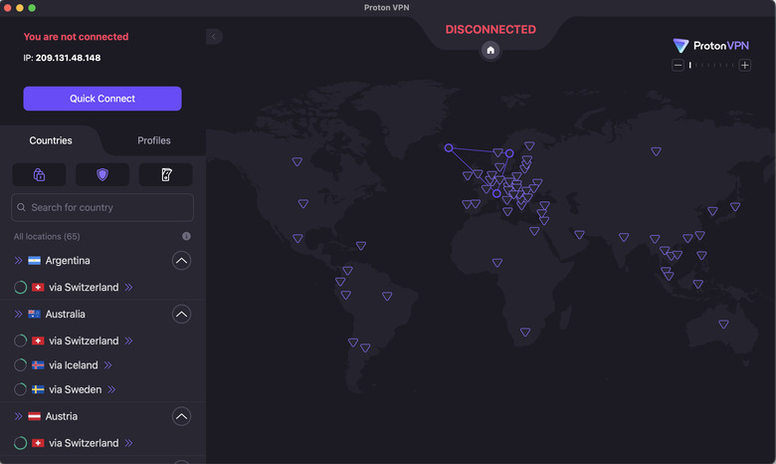The width and height of the screenshot is (776, 464).
Task: Click the Austria double-arrow icon
Action: (18, 416)
